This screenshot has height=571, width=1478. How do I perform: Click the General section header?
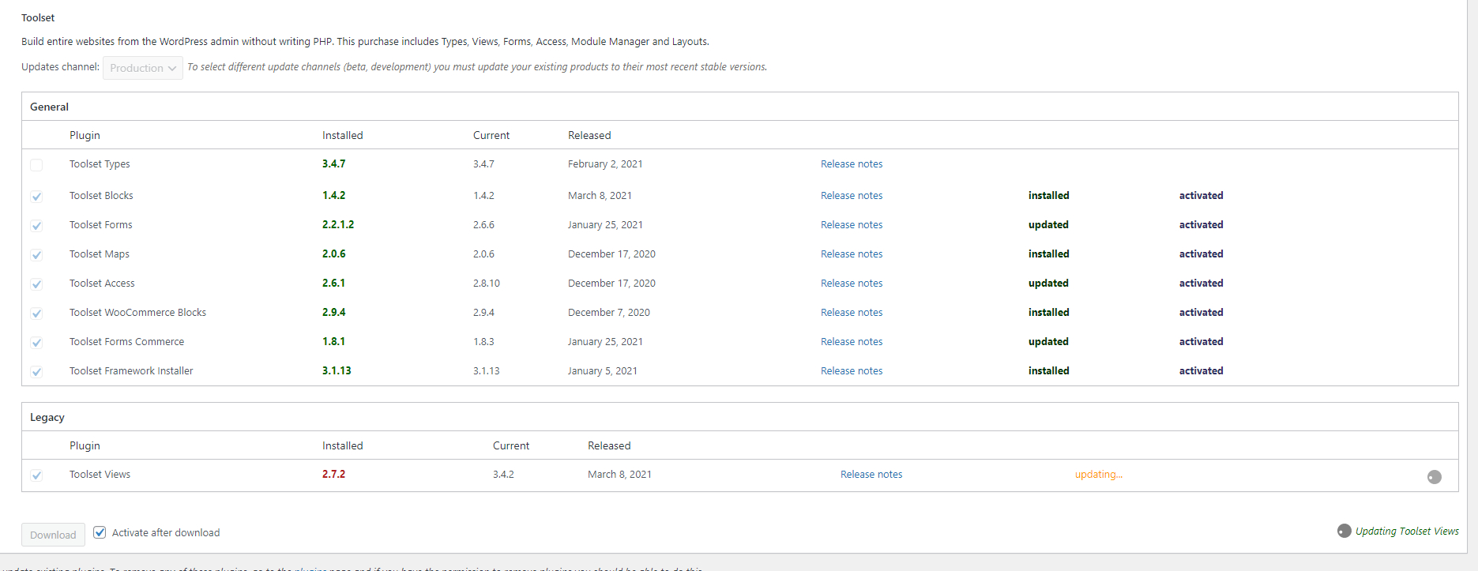[49, 107]
